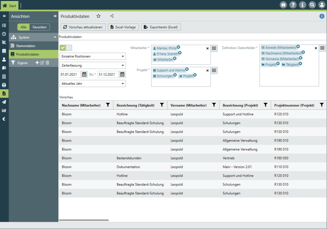Open the calendar picker for the start date

point(84,74)
